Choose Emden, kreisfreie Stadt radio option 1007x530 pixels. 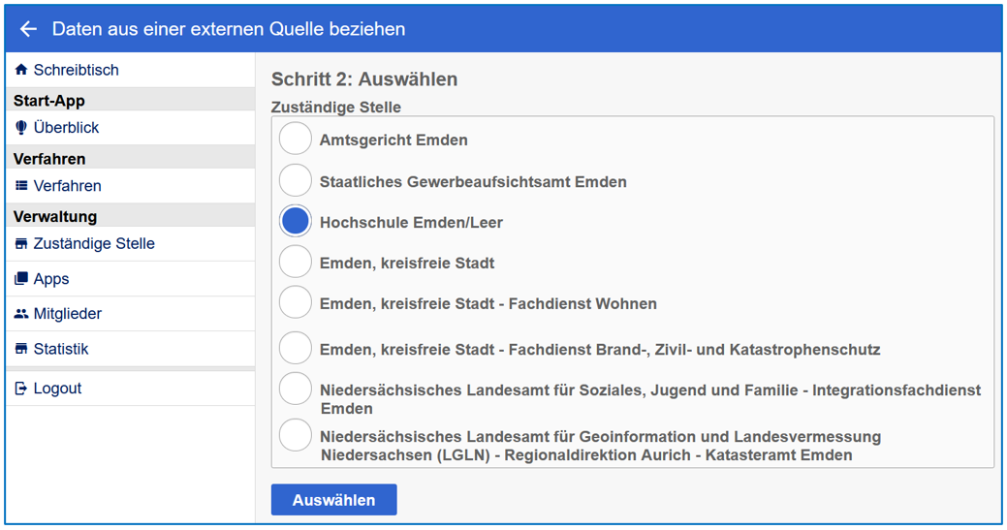coord(296,263)
